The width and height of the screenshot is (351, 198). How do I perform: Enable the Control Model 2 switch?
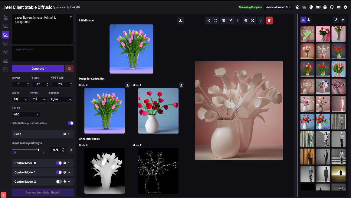coord(59,182)
